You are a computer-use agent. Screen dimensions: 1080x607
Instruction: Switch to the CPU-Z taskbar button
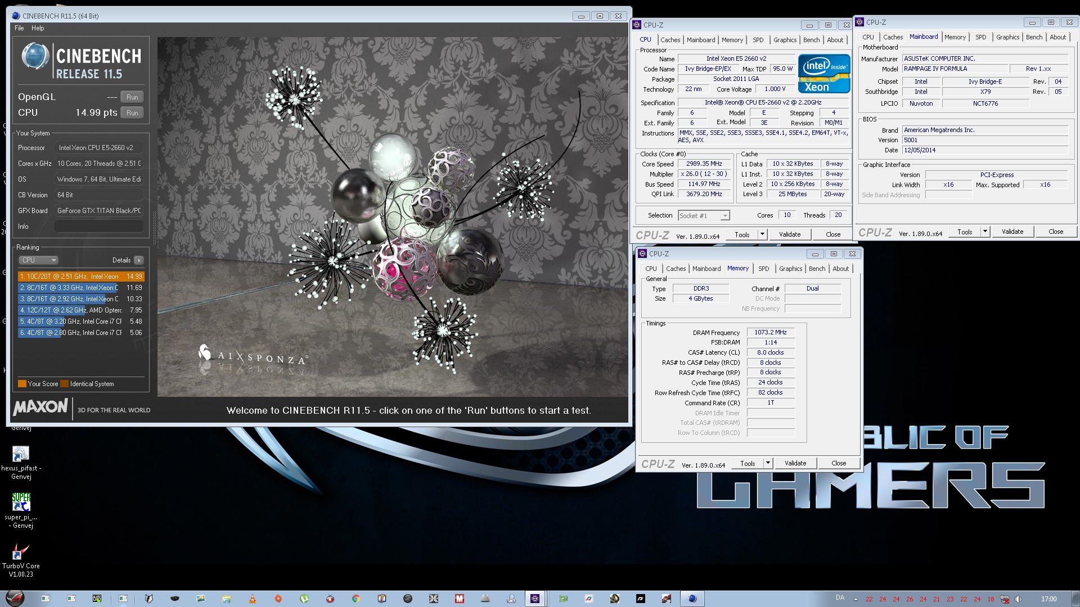pos(535,599)
